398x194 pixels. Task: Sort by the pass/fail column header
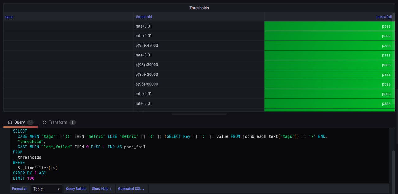click(384, 17)
